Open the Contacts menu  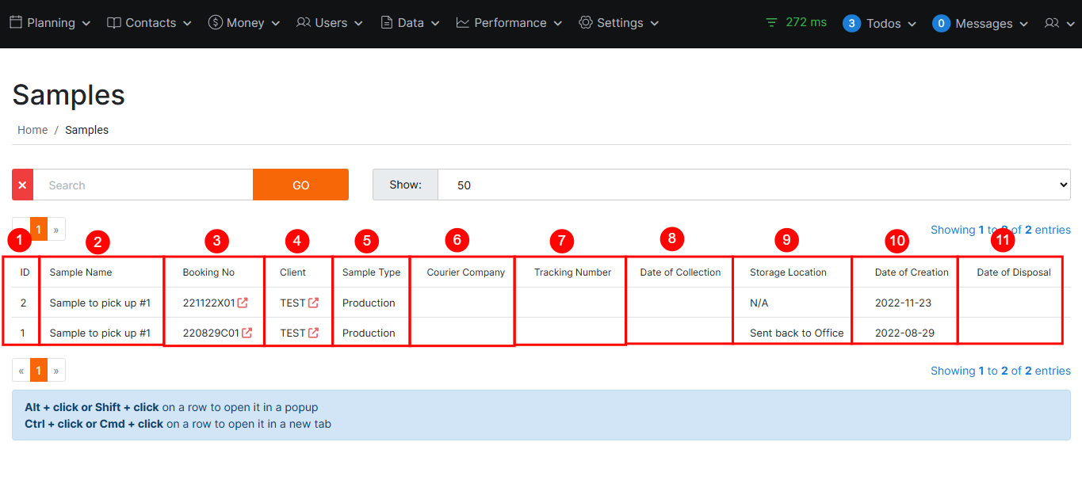[149, 23]
